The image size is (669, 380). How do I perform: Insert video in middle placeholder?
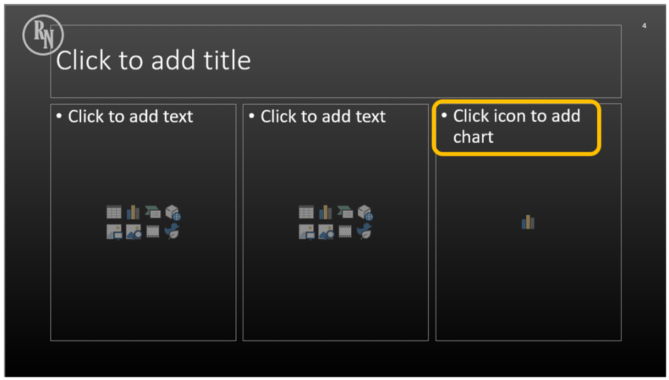345,232
